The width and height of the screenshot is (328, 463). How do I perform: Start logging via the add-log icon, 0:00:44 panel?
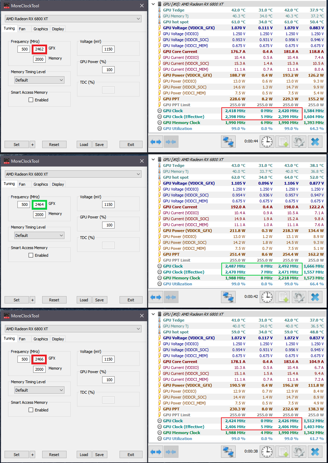[283, 142]
